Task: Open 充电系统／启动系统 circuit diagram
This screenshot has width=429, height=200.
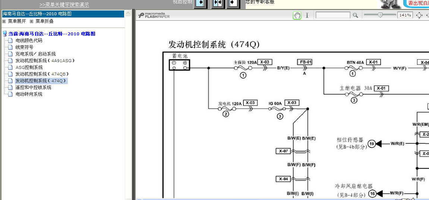Action: [35, 54]
